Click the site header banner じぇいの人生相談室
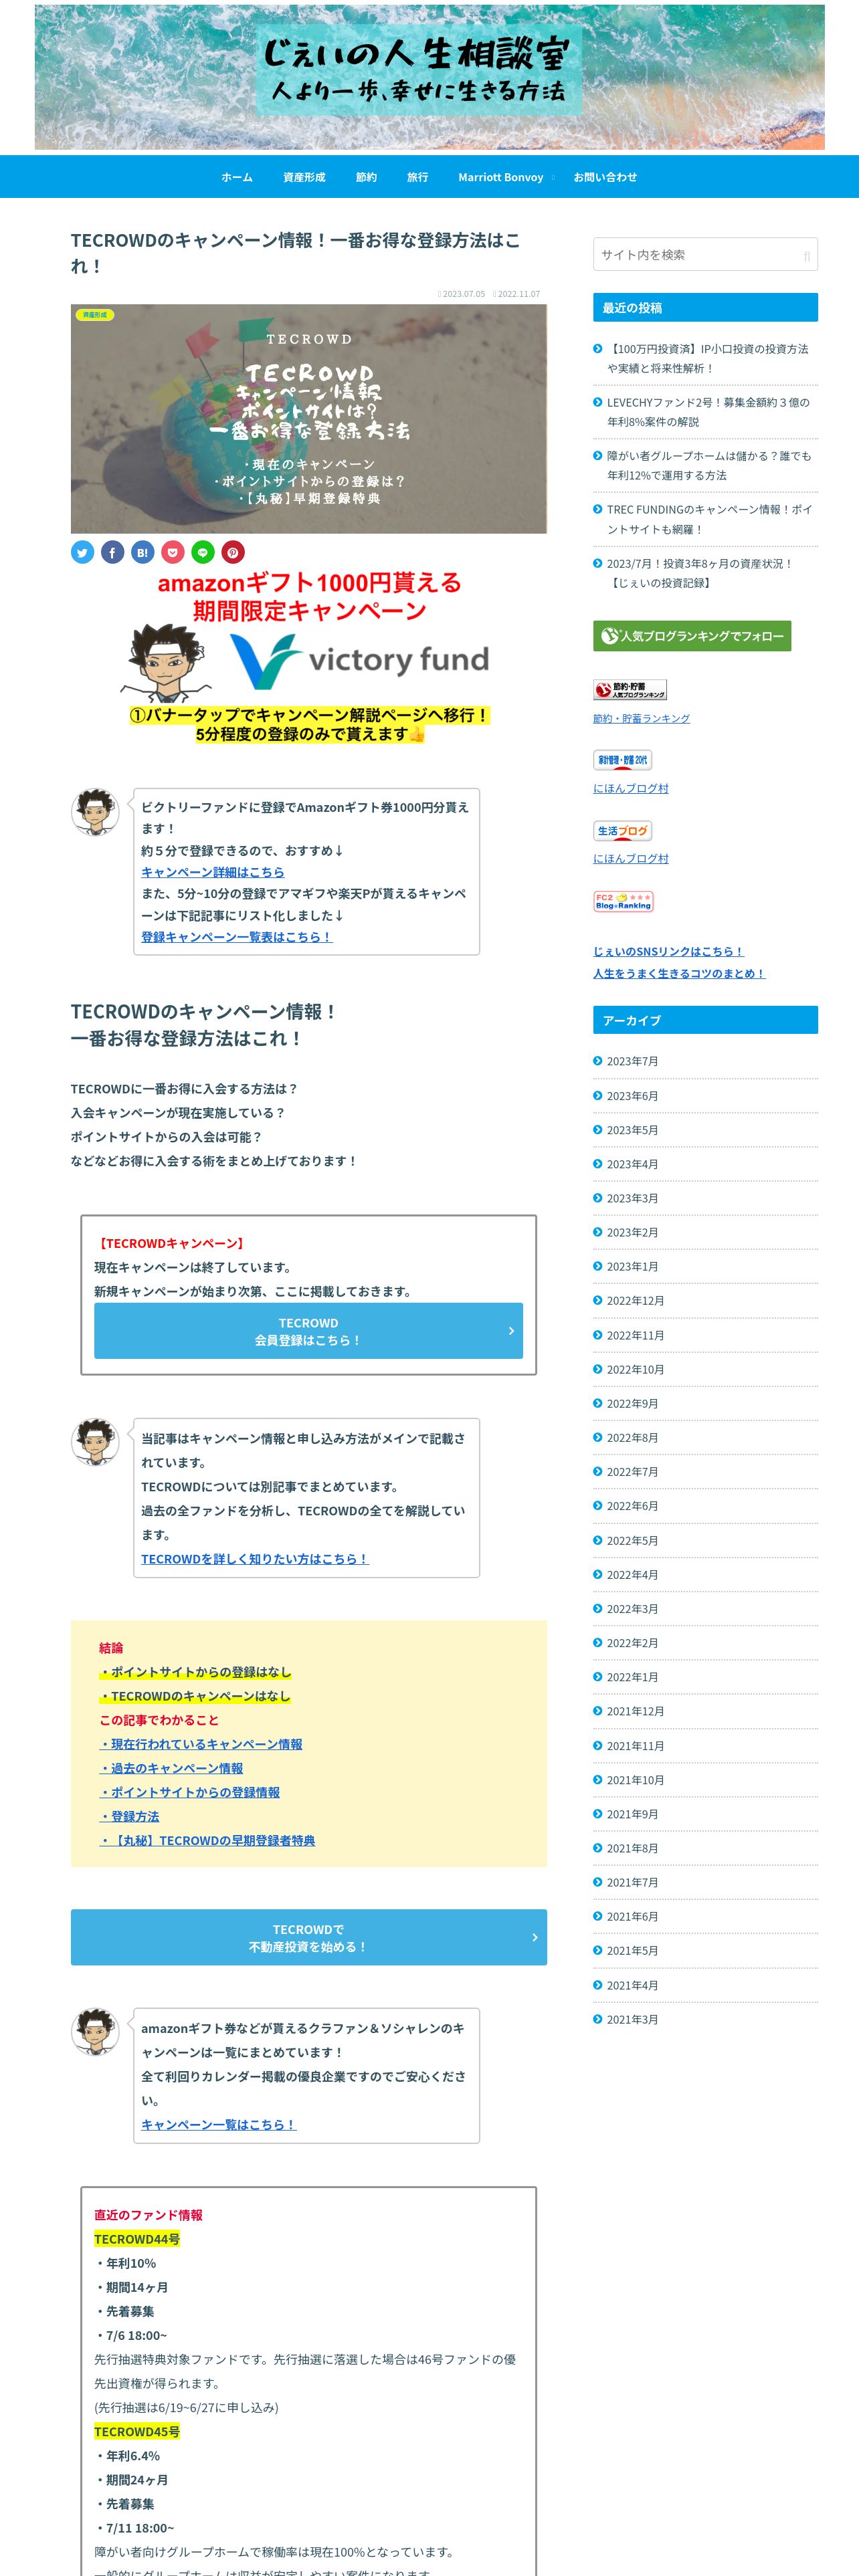Viewport: 859px width, 2576px height. pos(429,77)
